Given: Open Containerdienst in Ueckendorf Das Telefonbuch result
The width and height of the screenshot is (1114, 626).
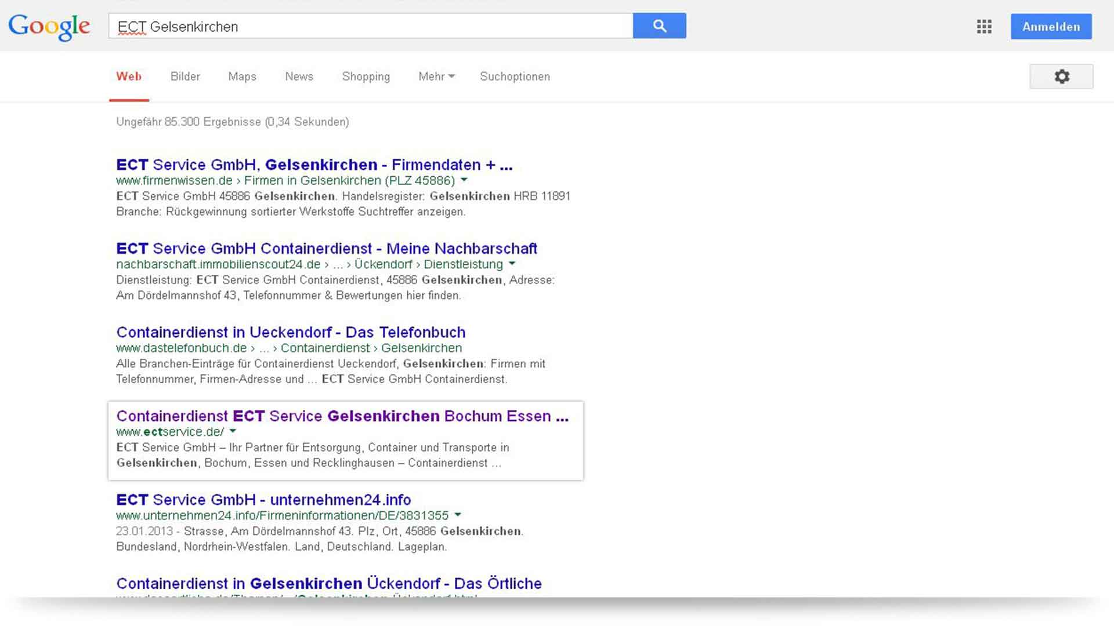Looking at the screenshot, I should click(291, 333).
